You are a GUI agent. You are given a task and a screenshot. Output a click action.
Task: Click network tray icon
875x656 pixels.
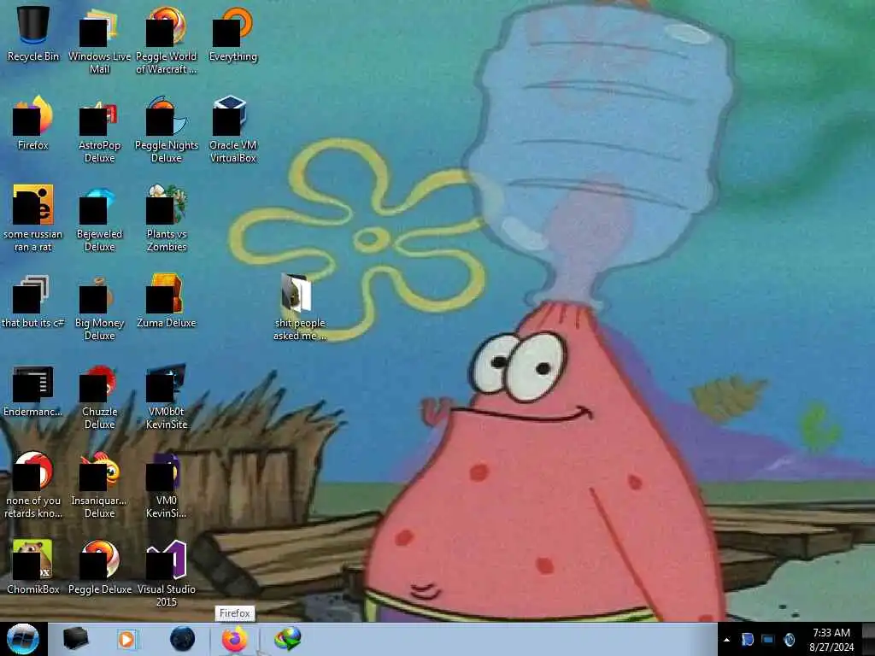coord(768,640)
